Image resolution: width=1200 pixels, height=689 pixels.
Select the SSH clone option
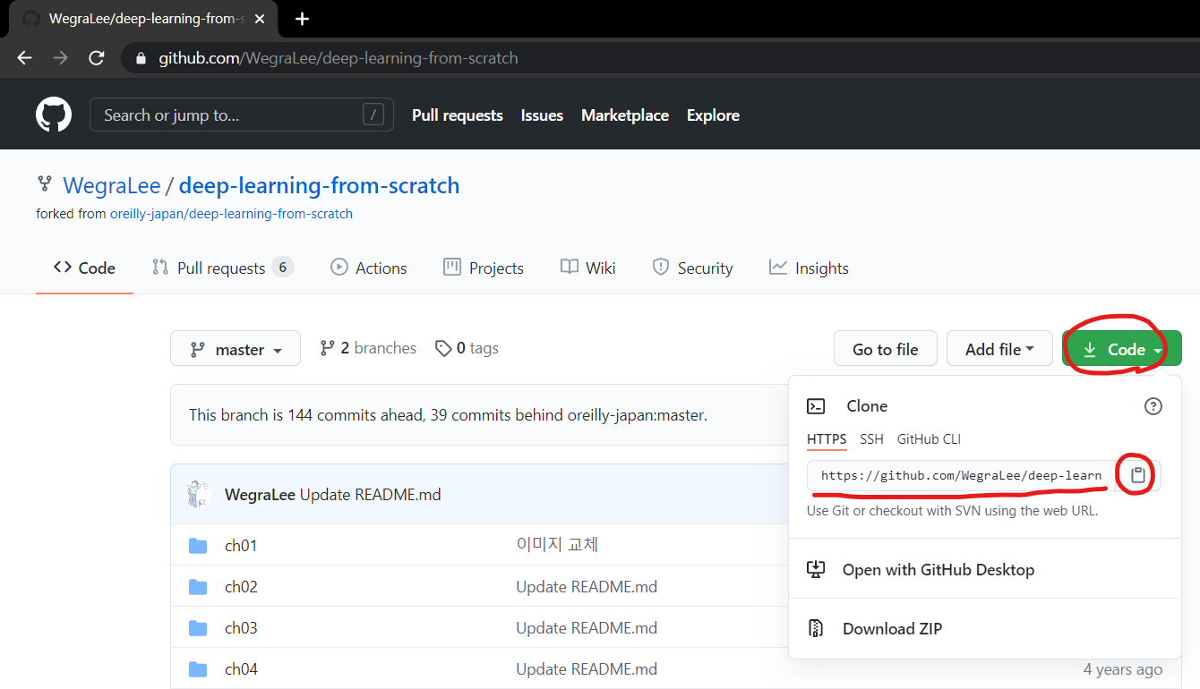[871, 439]
